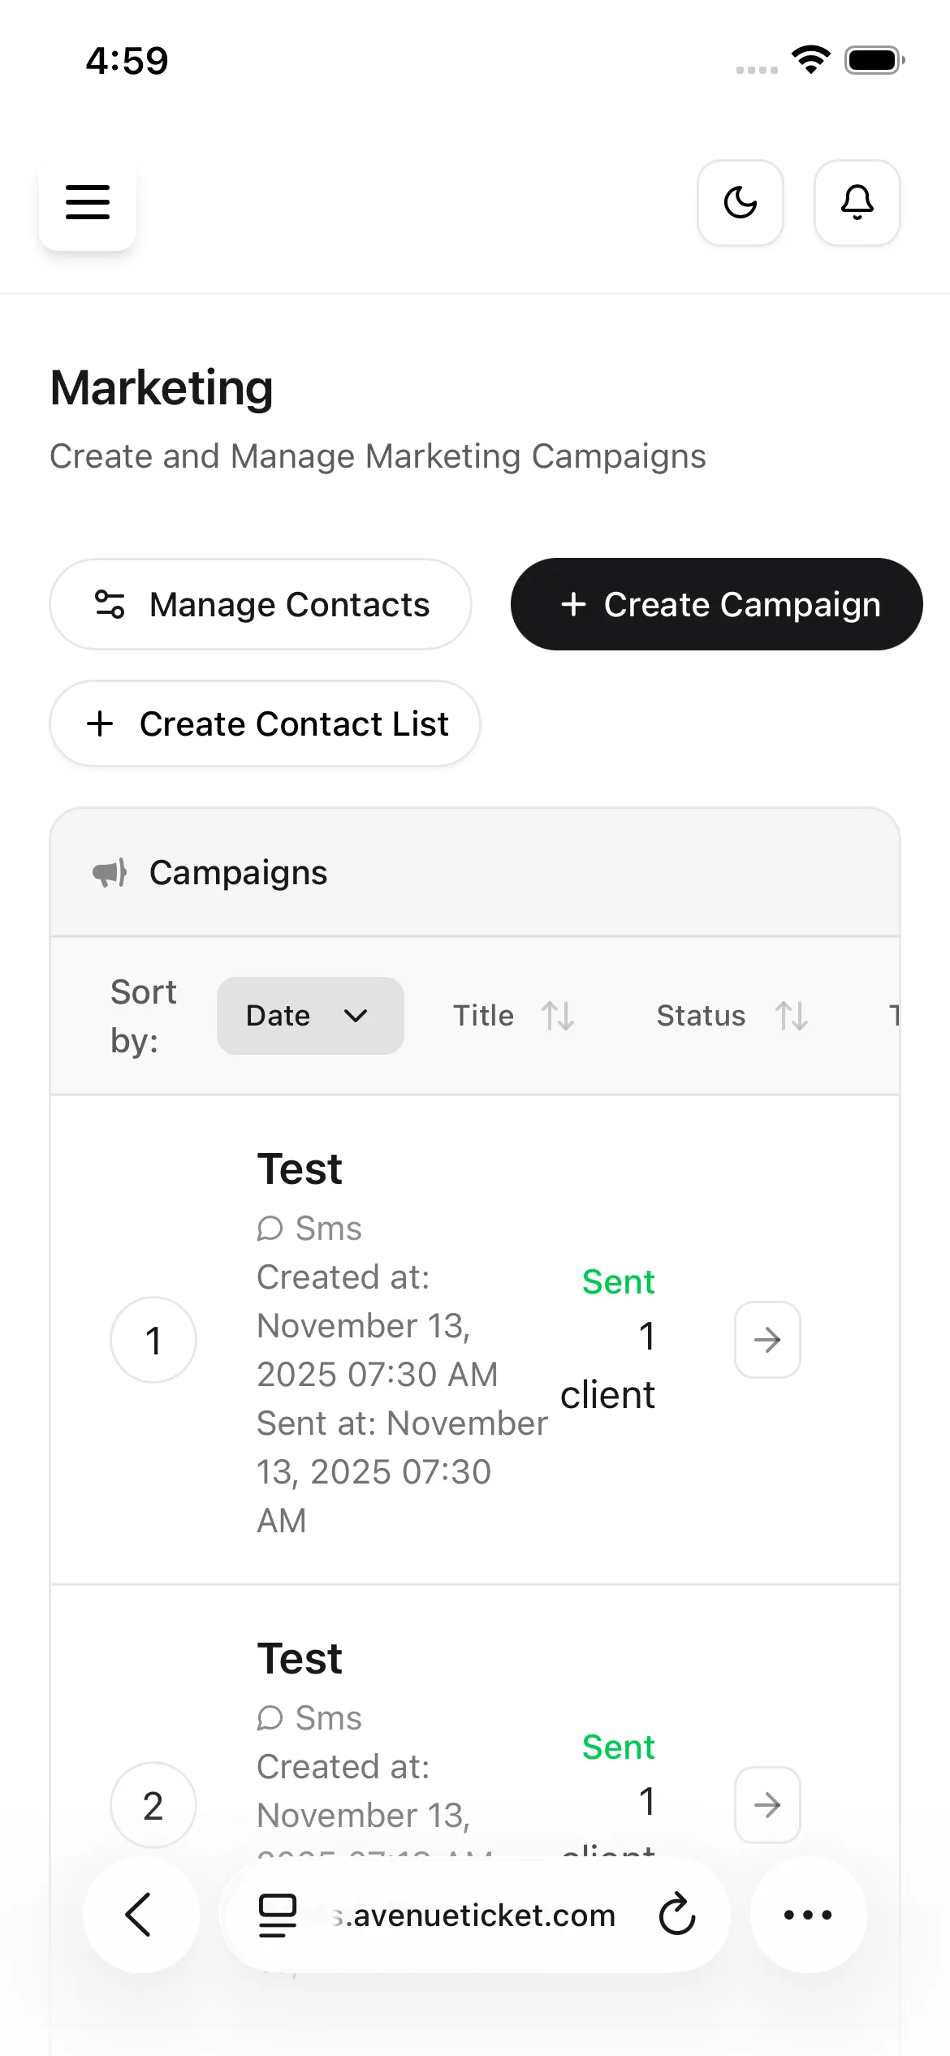
Task: Tap the avenueticket.com address field
Action: tap(475, 1915)
